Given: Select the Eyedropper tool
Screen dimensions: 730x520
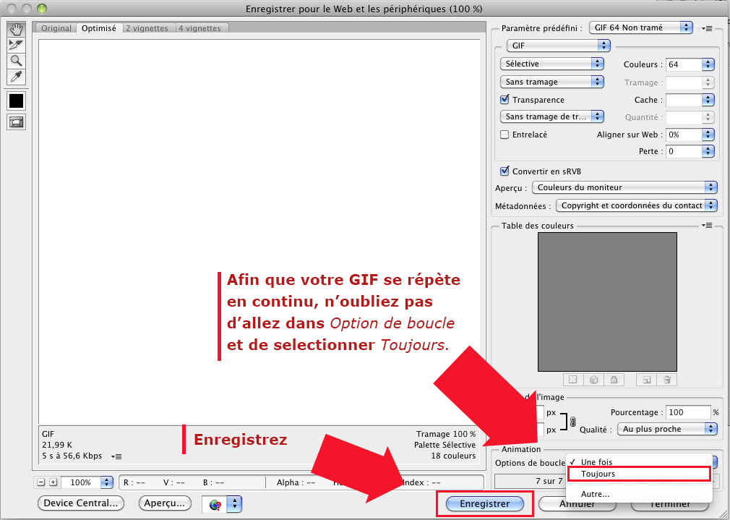Looking at the screenshot, I should point(16,77).
